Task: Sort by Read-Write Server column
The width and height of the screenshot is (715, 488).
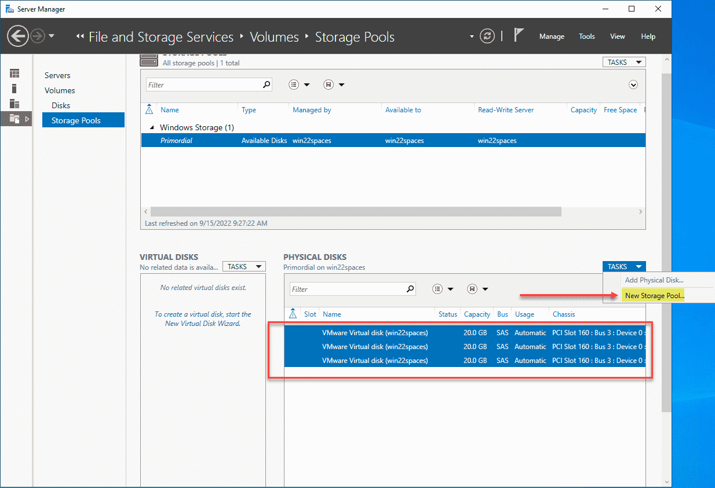Action: point(506,110)
